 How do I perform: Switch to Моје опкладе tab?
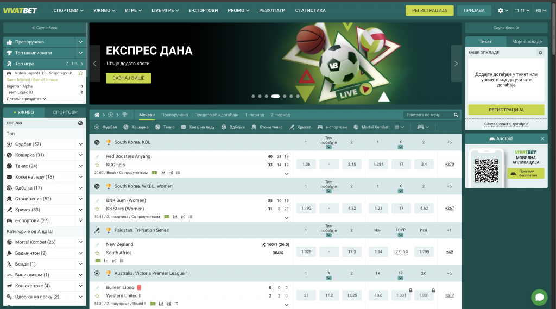pyautogui.click(x=527, y=41)
